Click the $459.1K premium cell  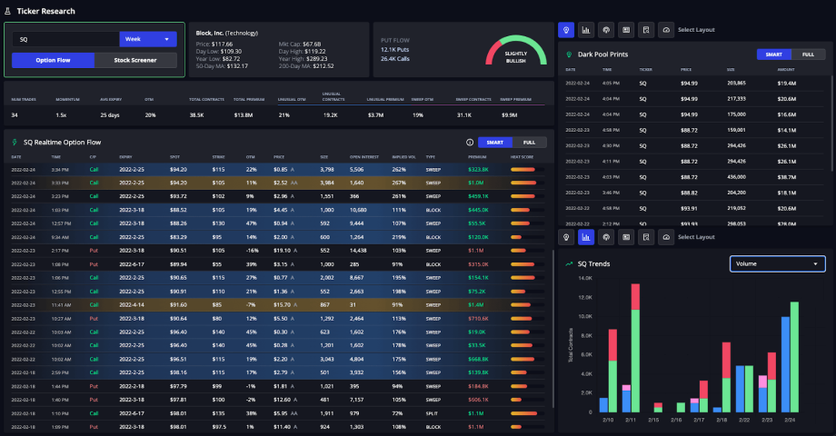point(478,197)
